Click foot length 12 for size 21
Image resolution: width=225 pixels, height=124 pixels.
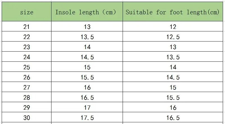tap(173, 27)
